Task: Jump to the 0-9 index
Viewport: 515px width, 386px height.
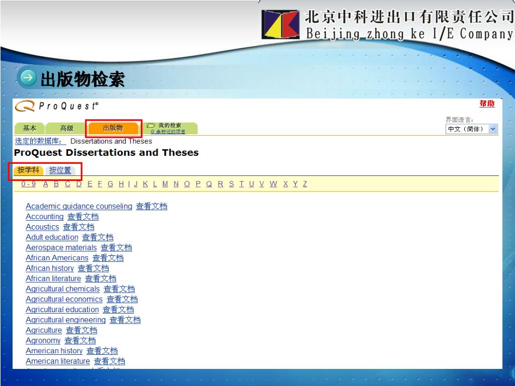Action: (29, 184)
